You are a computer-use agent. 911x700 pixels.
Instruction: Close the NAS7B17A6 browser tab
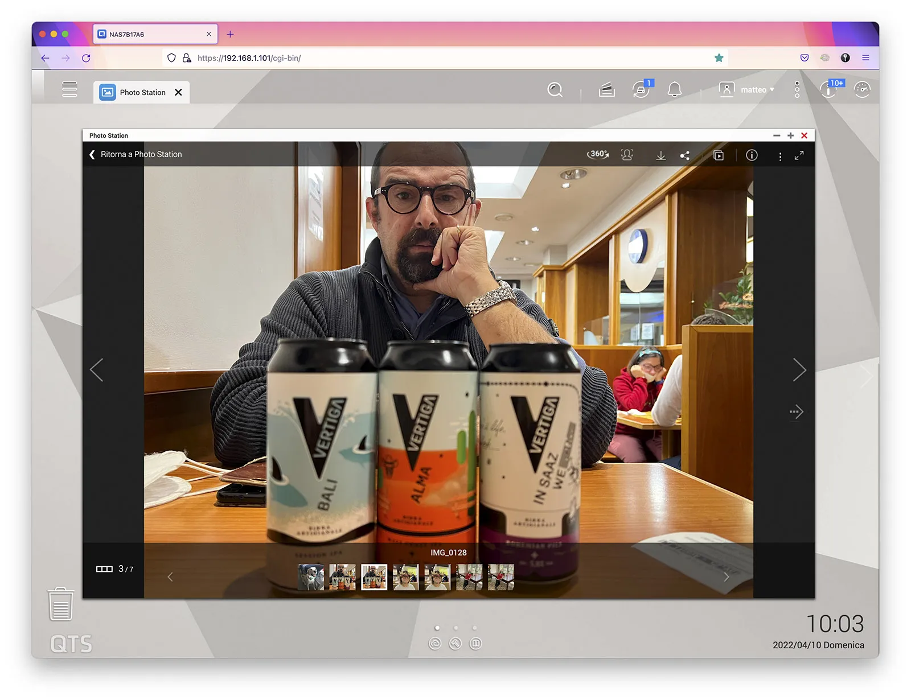click(209, 34)
